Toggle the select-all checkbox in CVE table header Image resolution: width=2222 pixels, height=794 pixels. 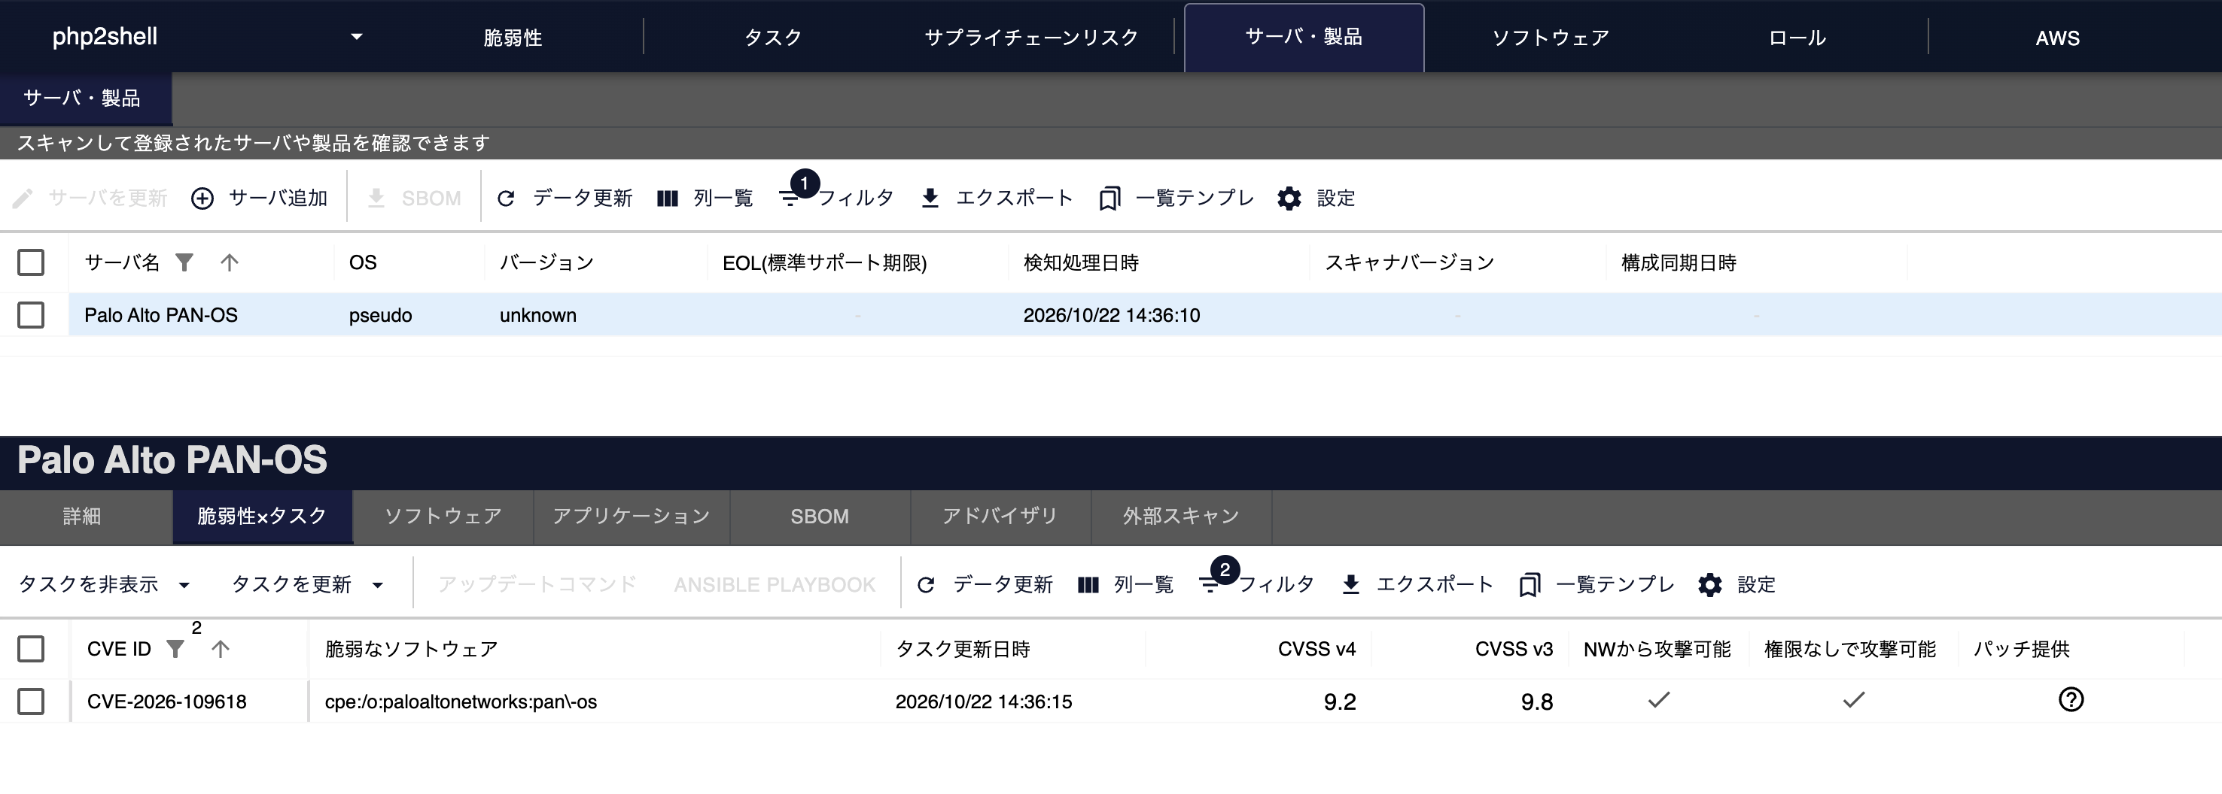click(x=31, y=648)
